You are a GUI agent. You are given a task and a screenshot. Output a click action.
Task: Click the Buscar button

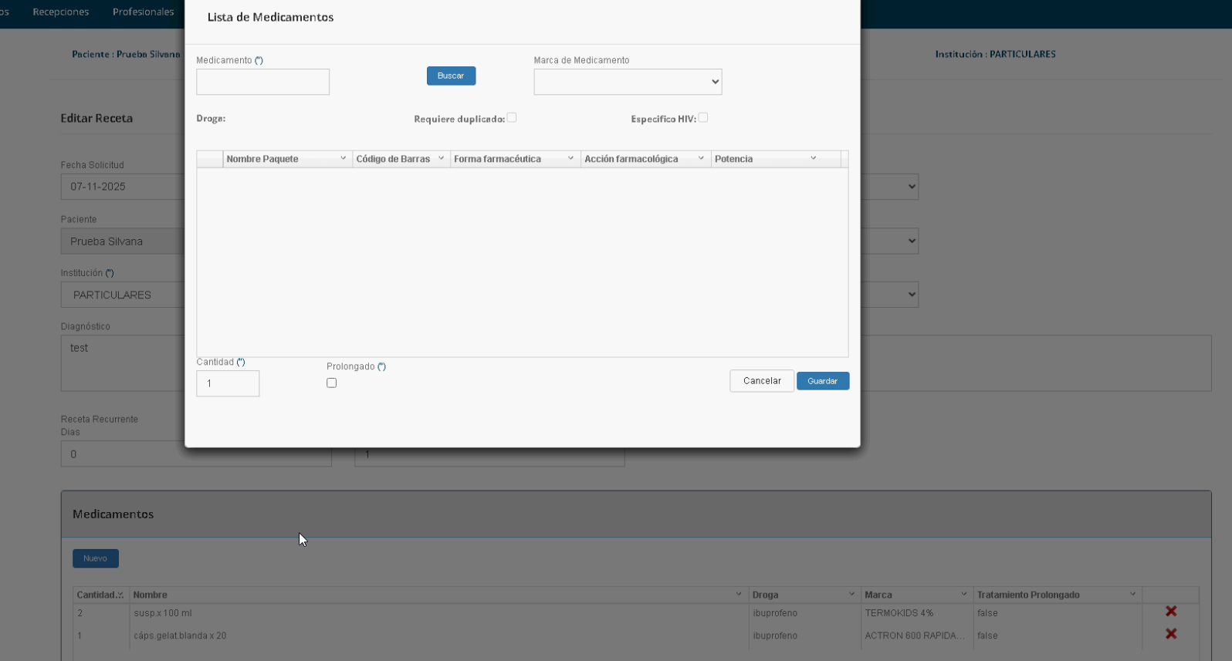pos(451,76)
